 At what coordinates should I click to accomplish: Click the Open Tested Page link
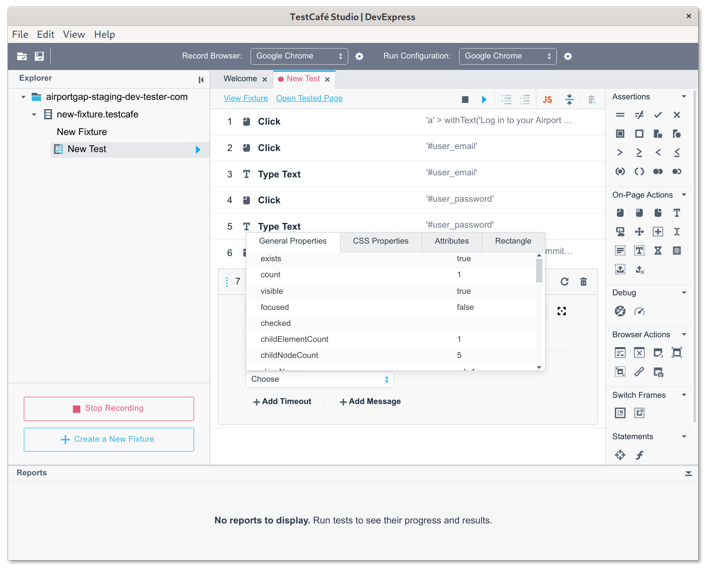(x=309, y=98)
